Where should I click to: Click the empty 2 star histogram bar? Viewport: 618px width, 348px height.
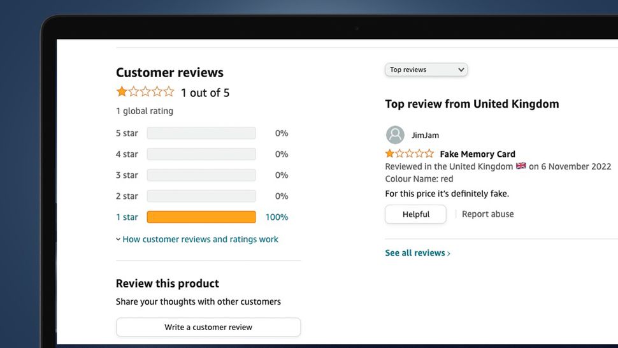[201, 196]
